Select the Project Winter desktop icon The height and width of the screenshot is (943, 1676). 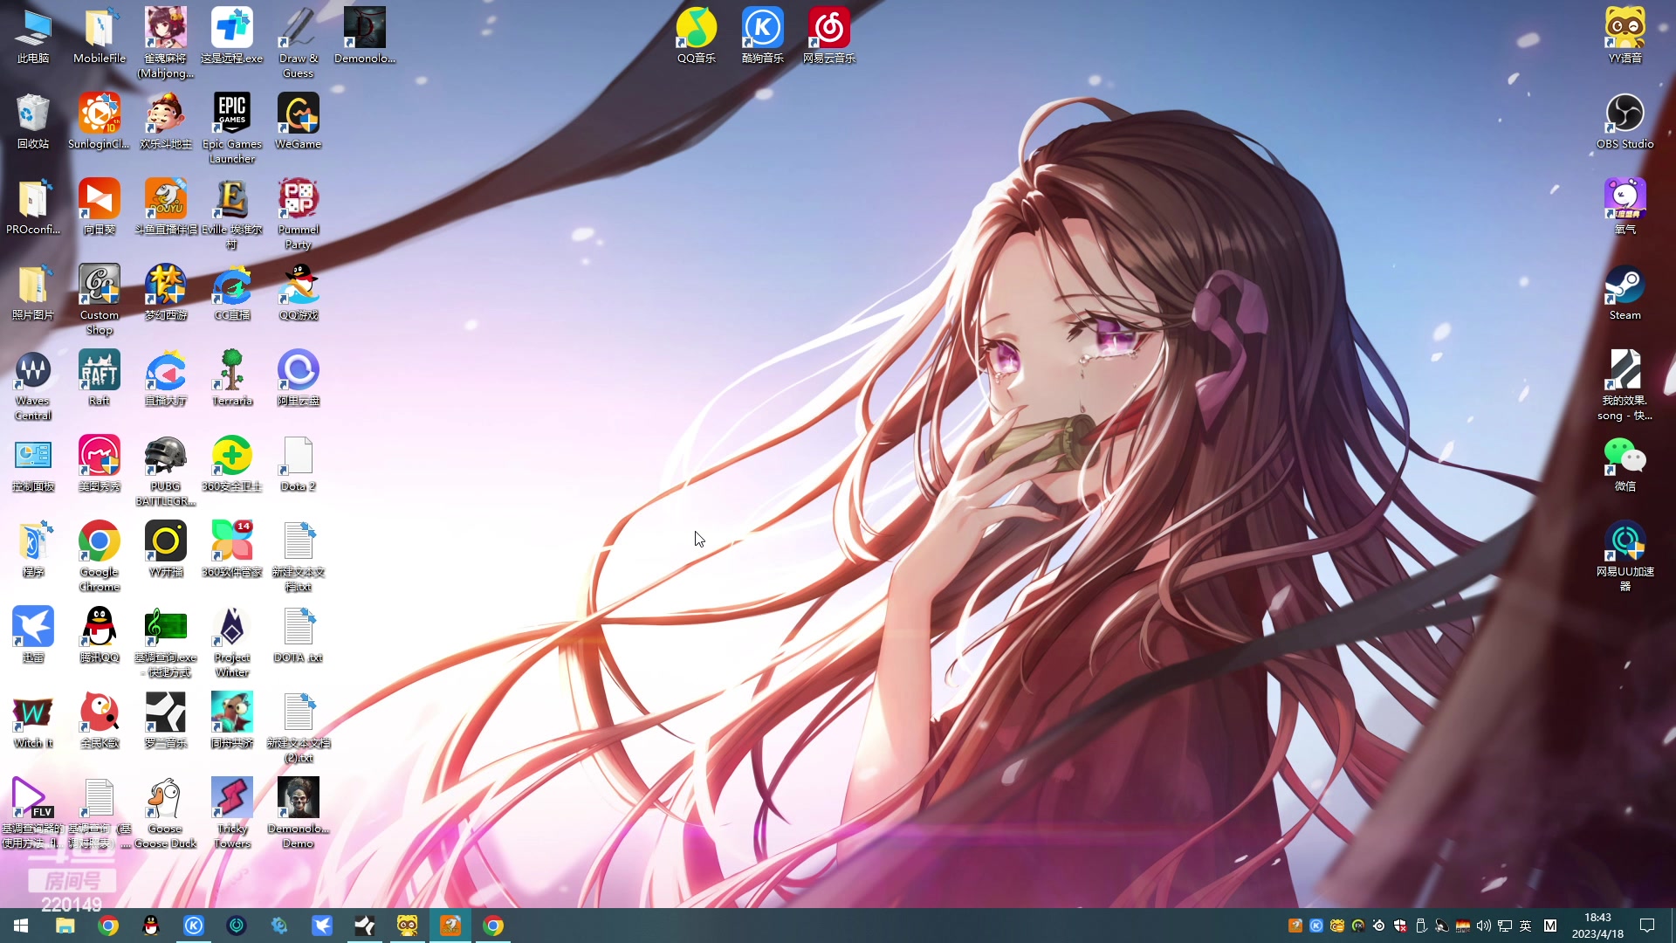point(232,642)
